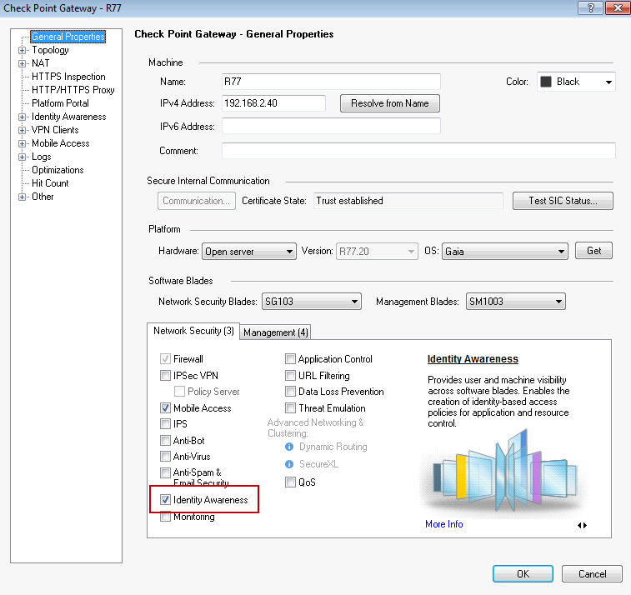The image size is (631, 595).
Task: Click the help question mark button
Action: click(x=590, y=7)
